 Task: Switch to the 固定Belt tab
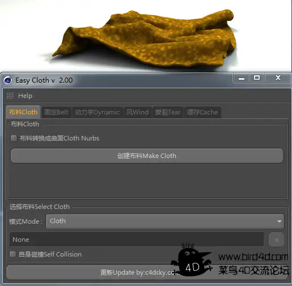pos(56,112)
